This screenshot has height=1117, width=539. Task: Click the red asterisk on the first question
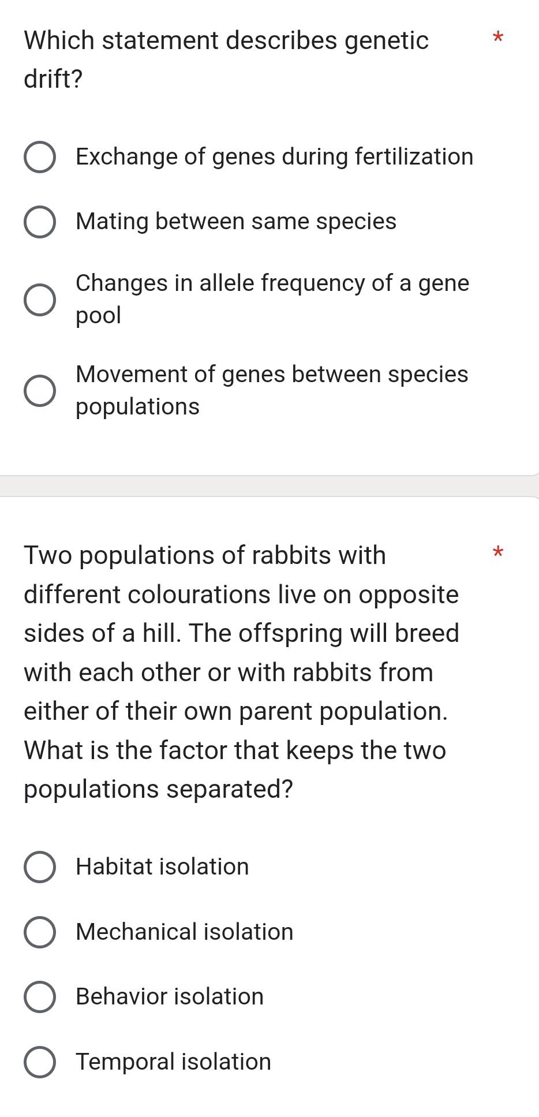(x=497, y=38)
